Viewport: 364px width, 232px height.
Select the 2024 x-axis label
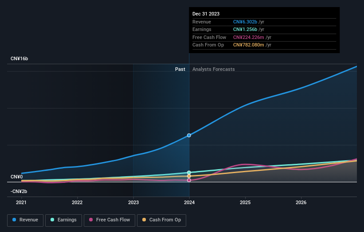coord(189,202)
